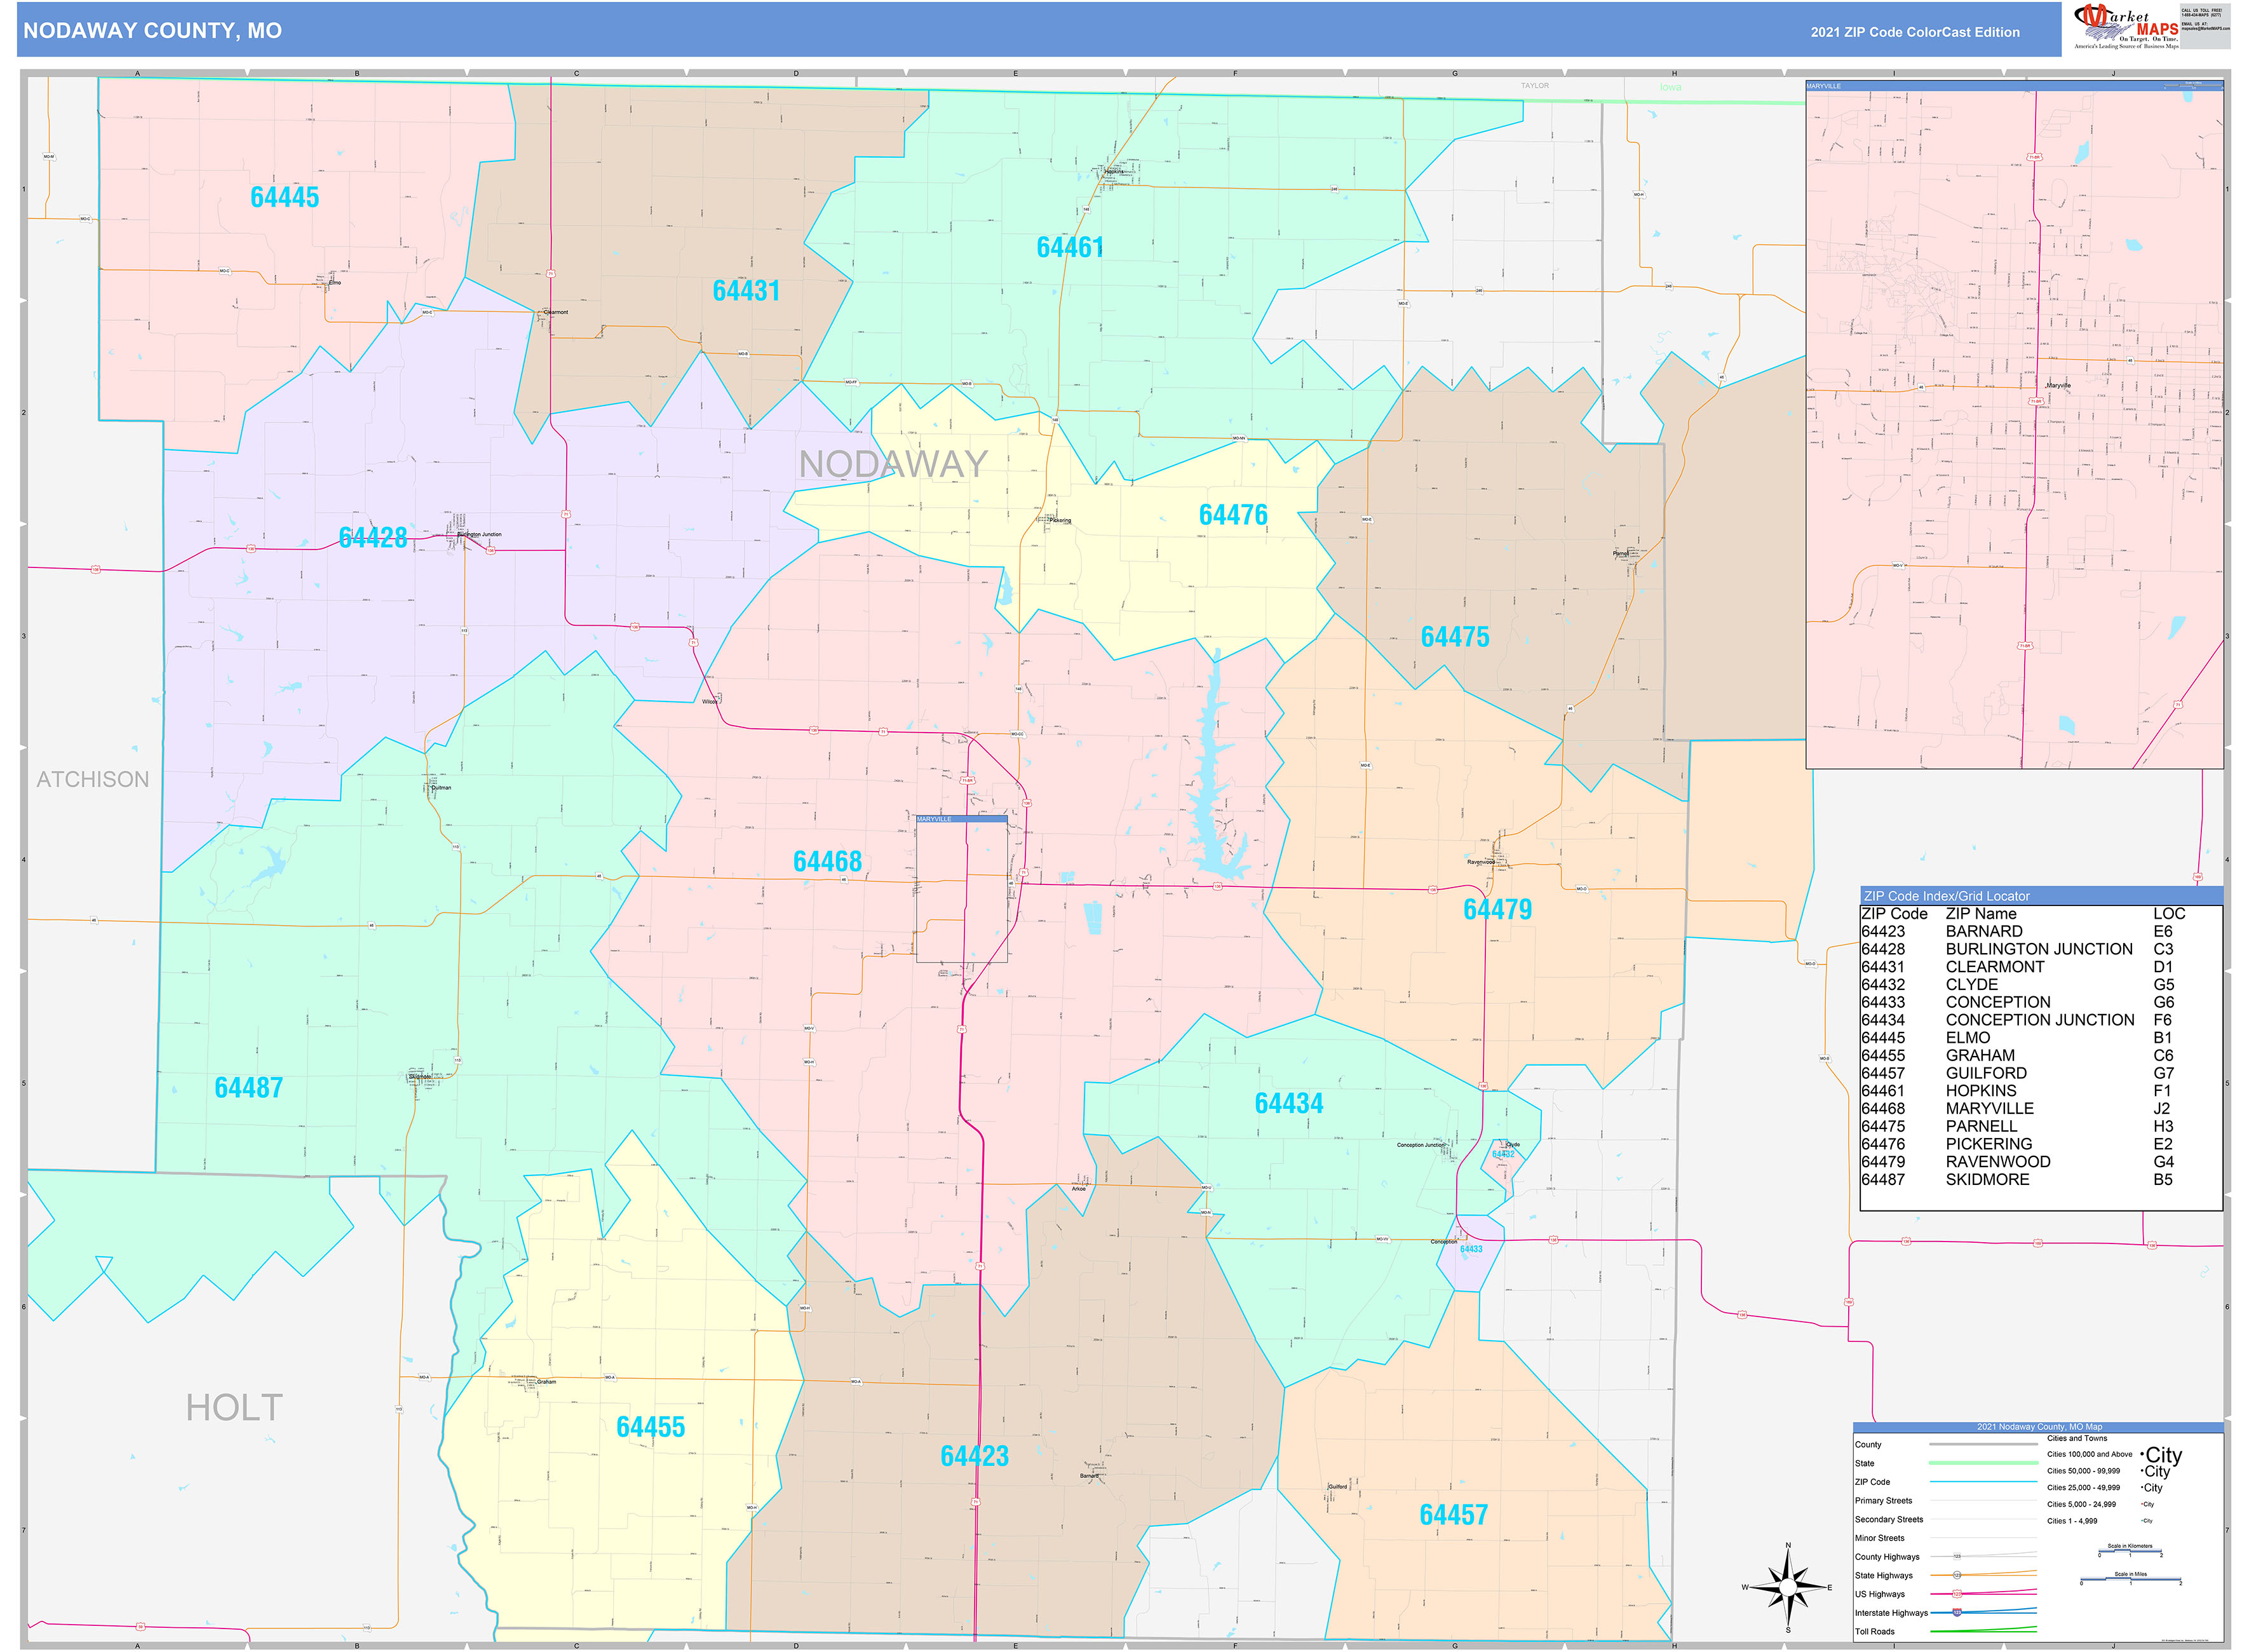Select the 64468 ZIP label on the map
This screenshot has width=2242, height=1652.
pyautogui.click(x=827, y=861)
